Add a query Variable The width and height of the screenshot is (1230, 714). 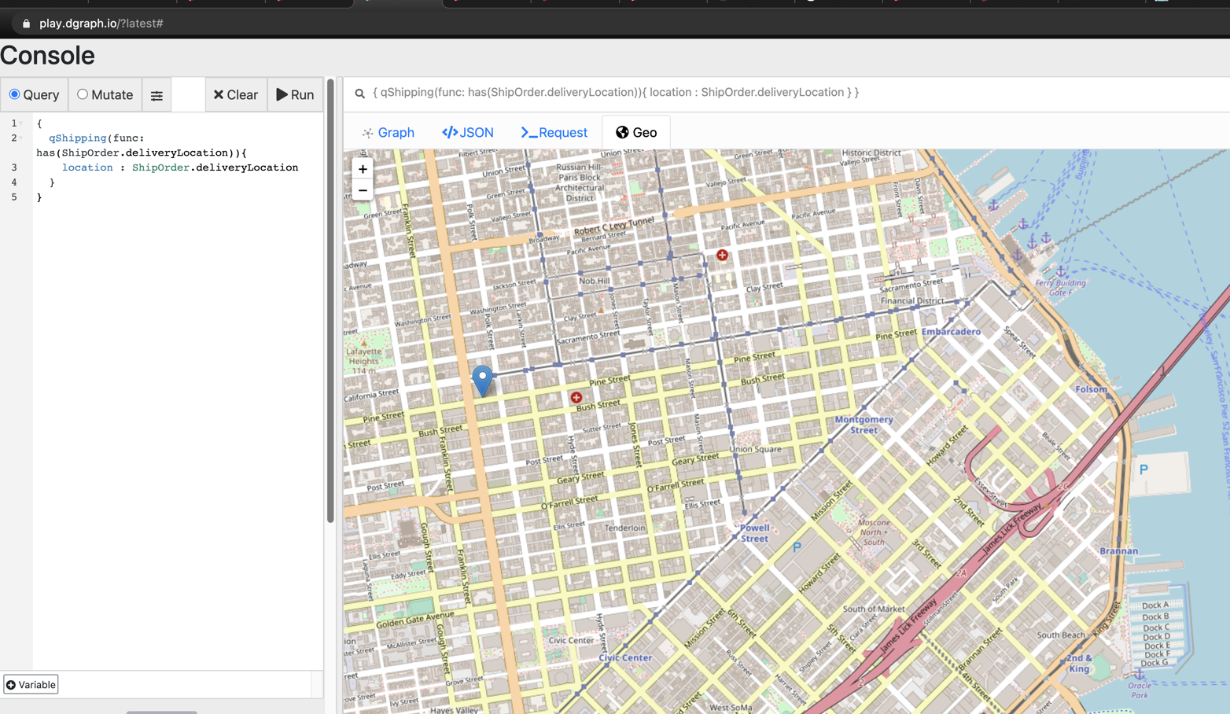[31, 684]
